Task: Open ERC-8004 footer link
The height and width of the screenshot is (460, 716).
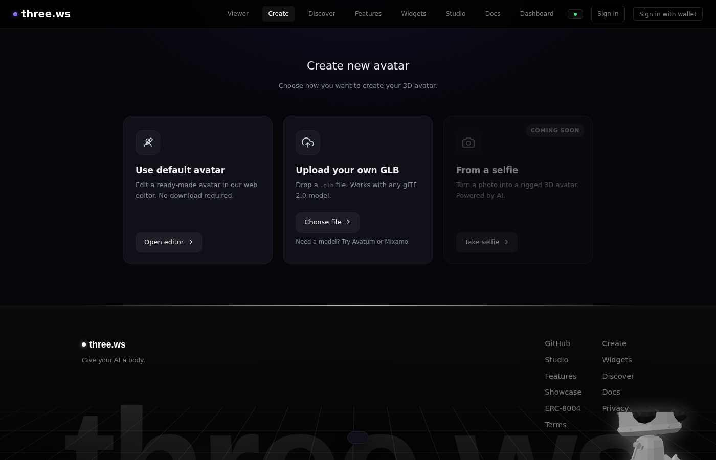Action: pyautogui.click(x=563, y=408)
